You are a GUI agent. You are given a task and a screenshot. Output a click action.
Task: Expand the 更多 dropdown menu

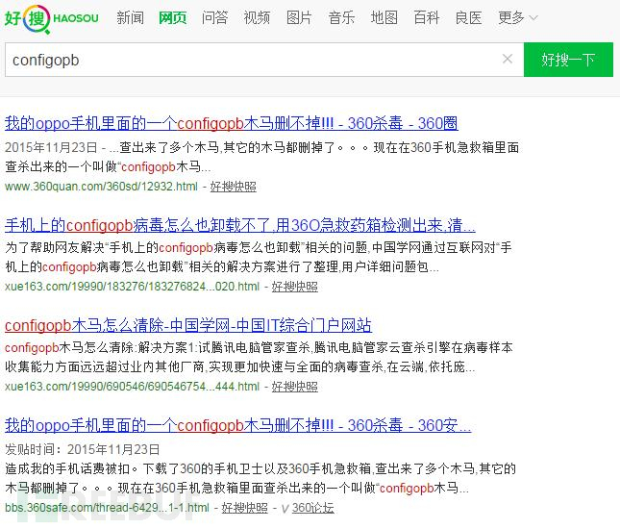(517, 18)
